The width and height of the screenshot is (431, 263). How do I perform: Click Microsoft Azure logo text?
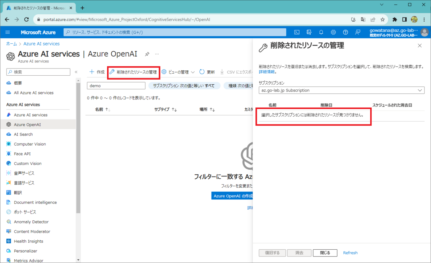coord(38,32)
